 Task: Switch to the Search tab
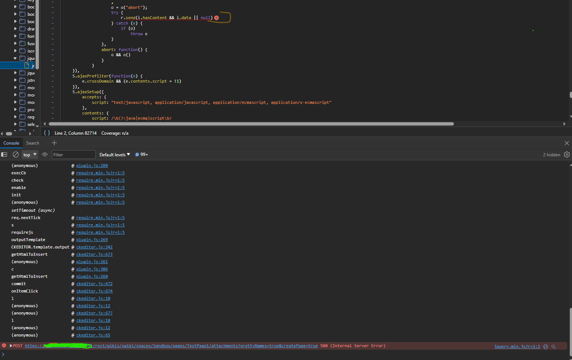[33, 143]
